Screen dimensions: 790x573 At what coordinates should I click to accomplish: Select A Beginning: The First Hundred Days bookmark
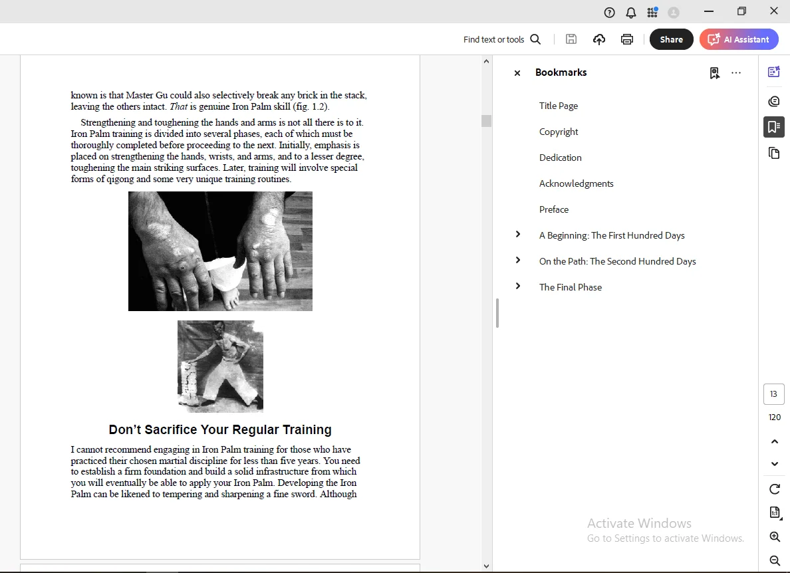pyautogui.click(x=612, y=235)
